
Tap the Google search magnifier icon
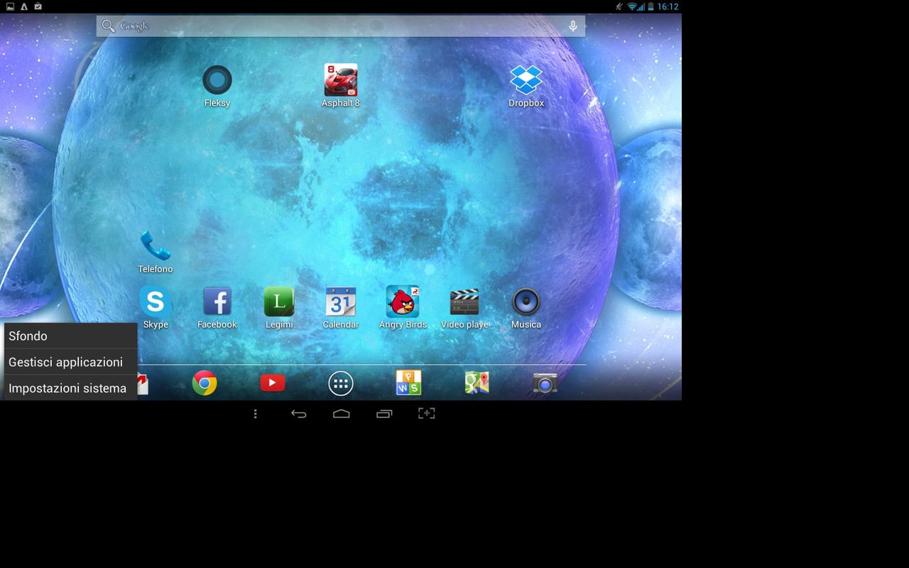(108, 26)
